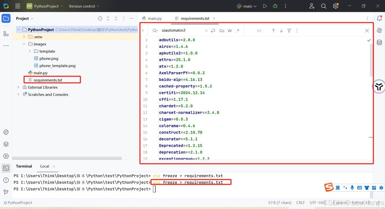Go to previous search occurrence

click(273, 31)
